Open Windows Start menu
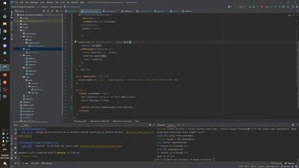Image resolution: width=299 pixels, height=168 pixels. click(5, 3)
